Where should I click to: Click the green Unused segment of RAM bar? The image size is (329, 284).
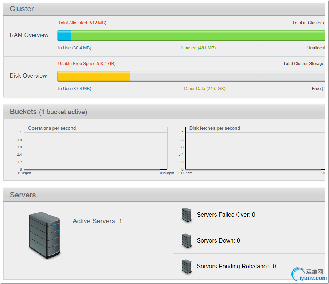(198, 35)
